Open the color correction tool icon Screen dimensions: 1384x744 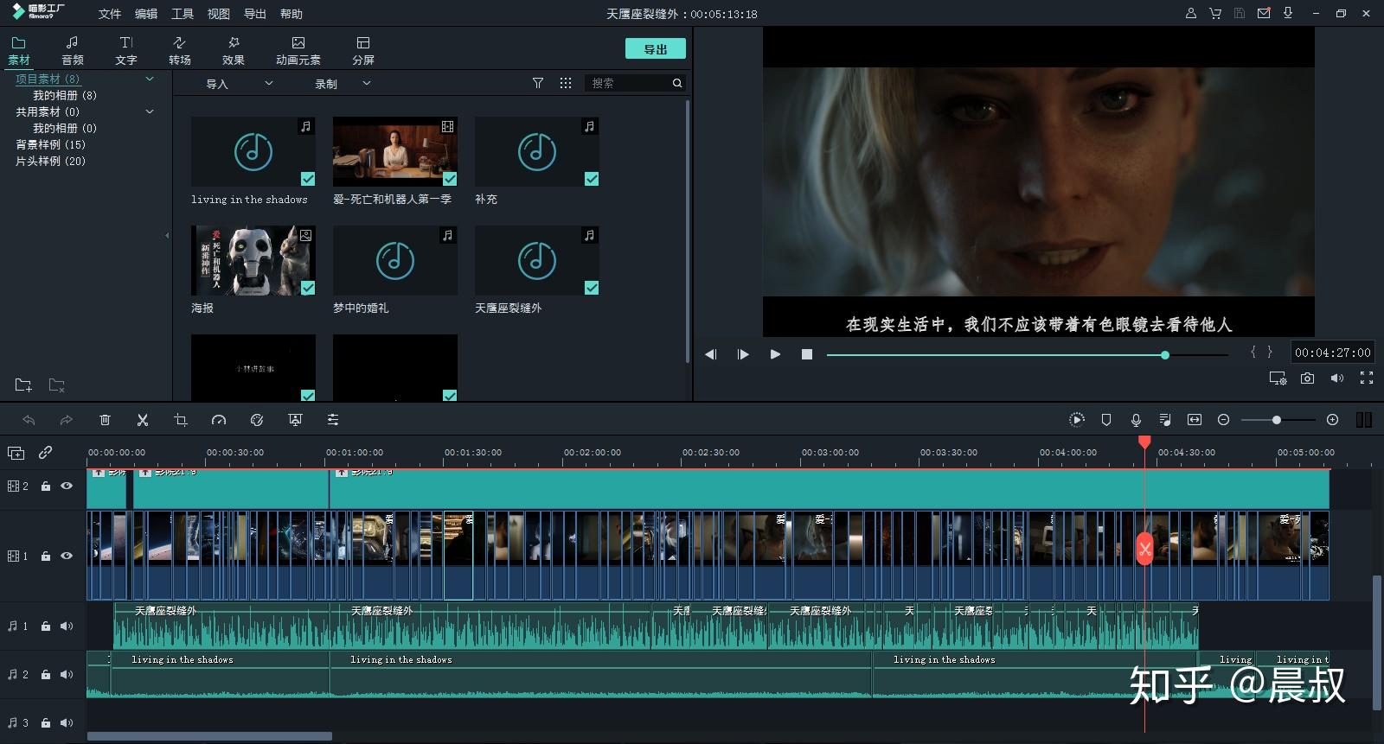[257, 420]
